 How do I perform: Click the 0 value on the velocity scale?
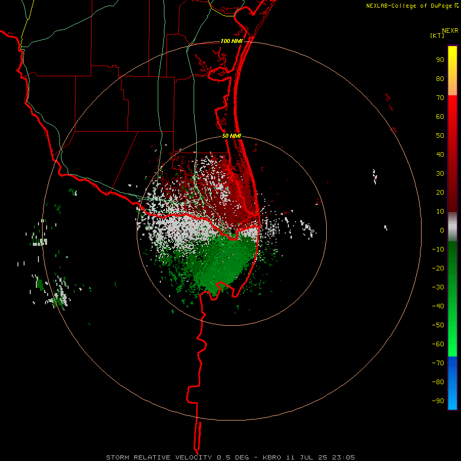click(x=442, y=230)
